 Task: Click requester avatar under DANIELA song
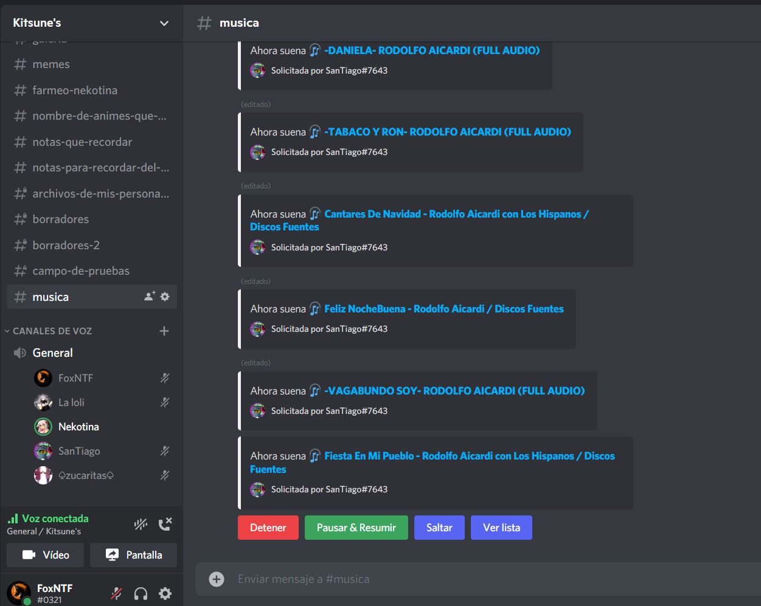pyautogui.click(x=258, y=71)
